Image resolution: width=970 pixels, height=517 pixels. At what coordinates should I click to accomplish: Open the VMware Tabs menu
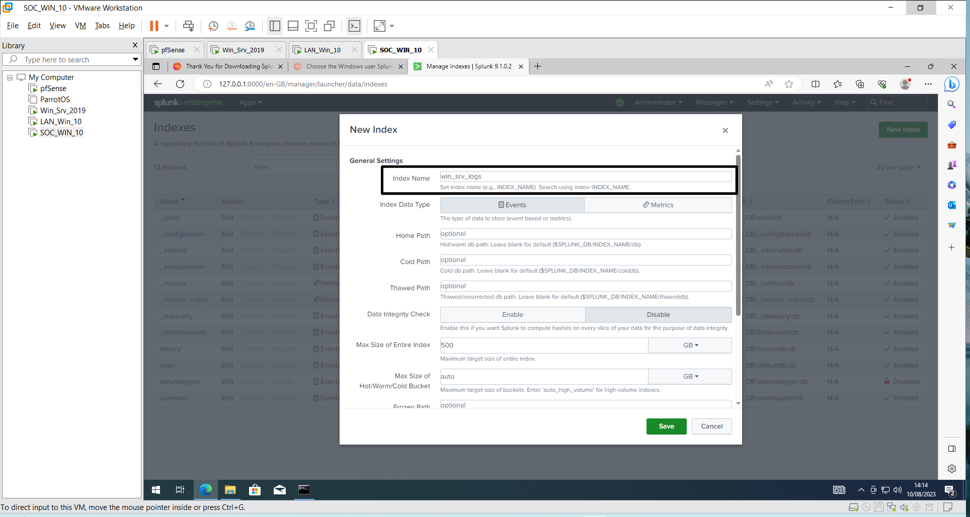[x=102, y=26]
